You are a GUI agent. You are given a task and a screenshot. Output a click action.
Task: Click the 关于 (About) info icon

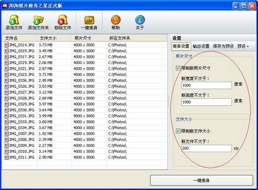[x=140, y=20]
